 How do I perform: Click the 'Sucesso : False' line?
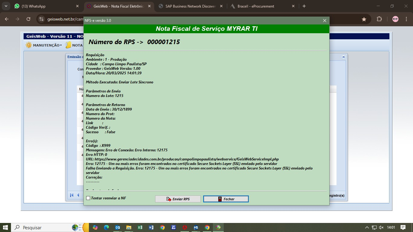[x=100, y=132]
